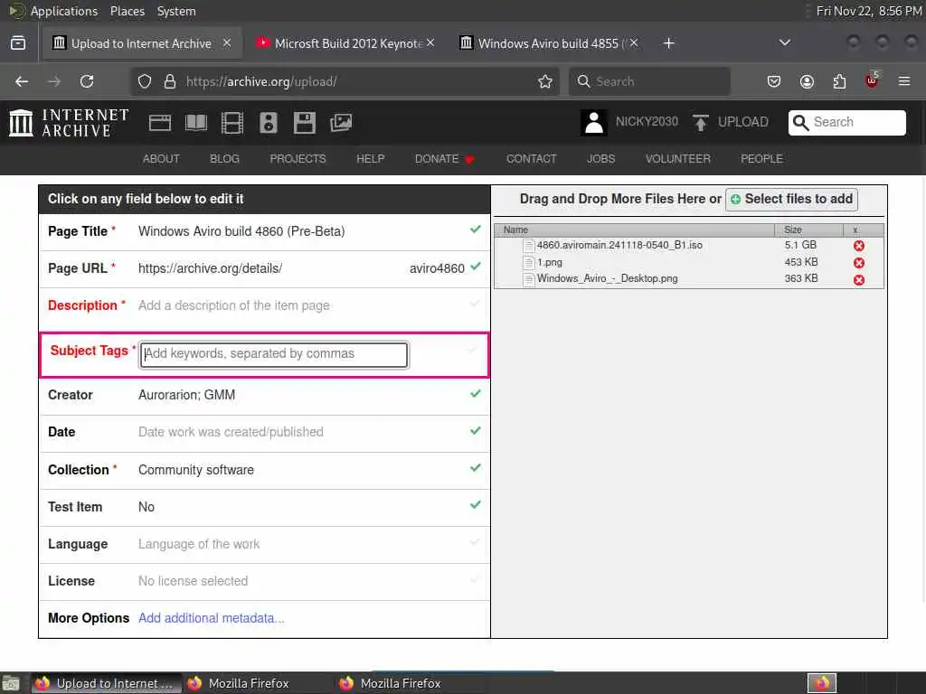Open the ABOUT nav item

click(x=161, y=159)
